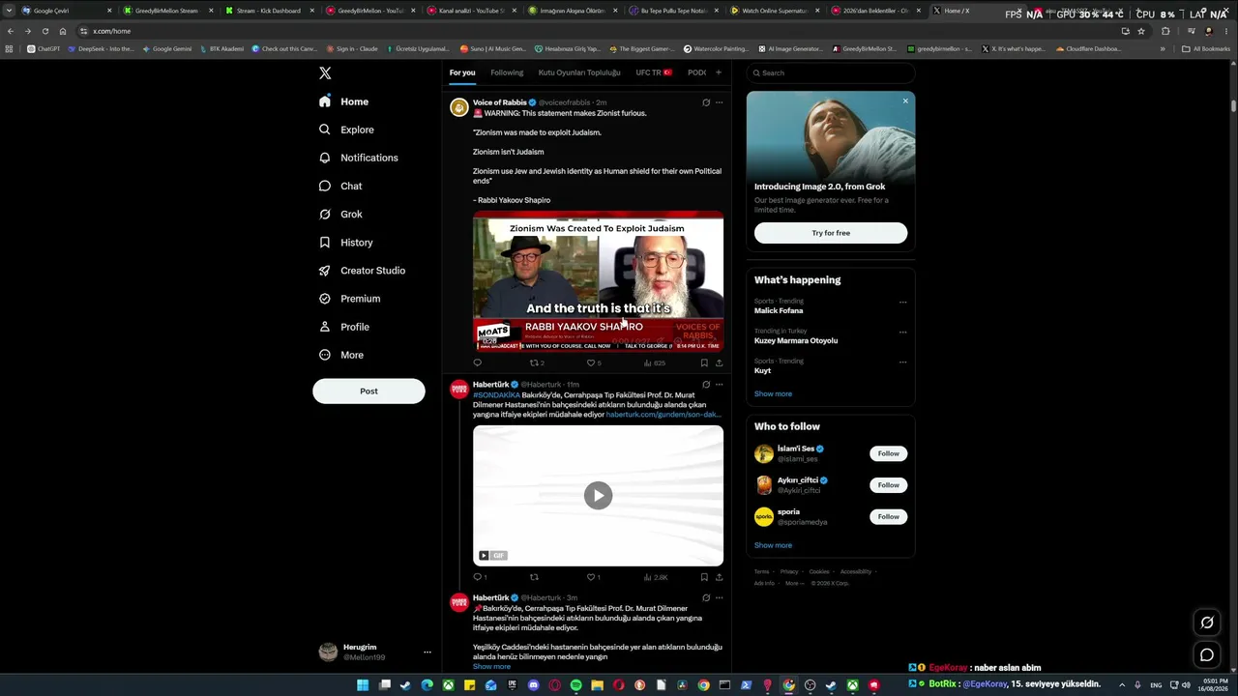Open the Rabbi Yaakov Shapiro video
1238x696 pixels.
point(598,281)
